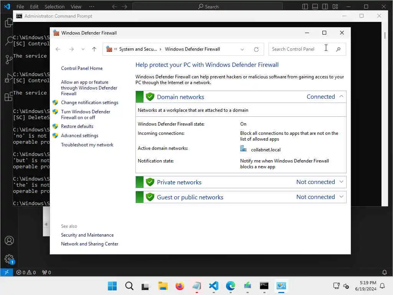Expand Guest or public networks section
393x295 pixels.
tap(341, 197)
